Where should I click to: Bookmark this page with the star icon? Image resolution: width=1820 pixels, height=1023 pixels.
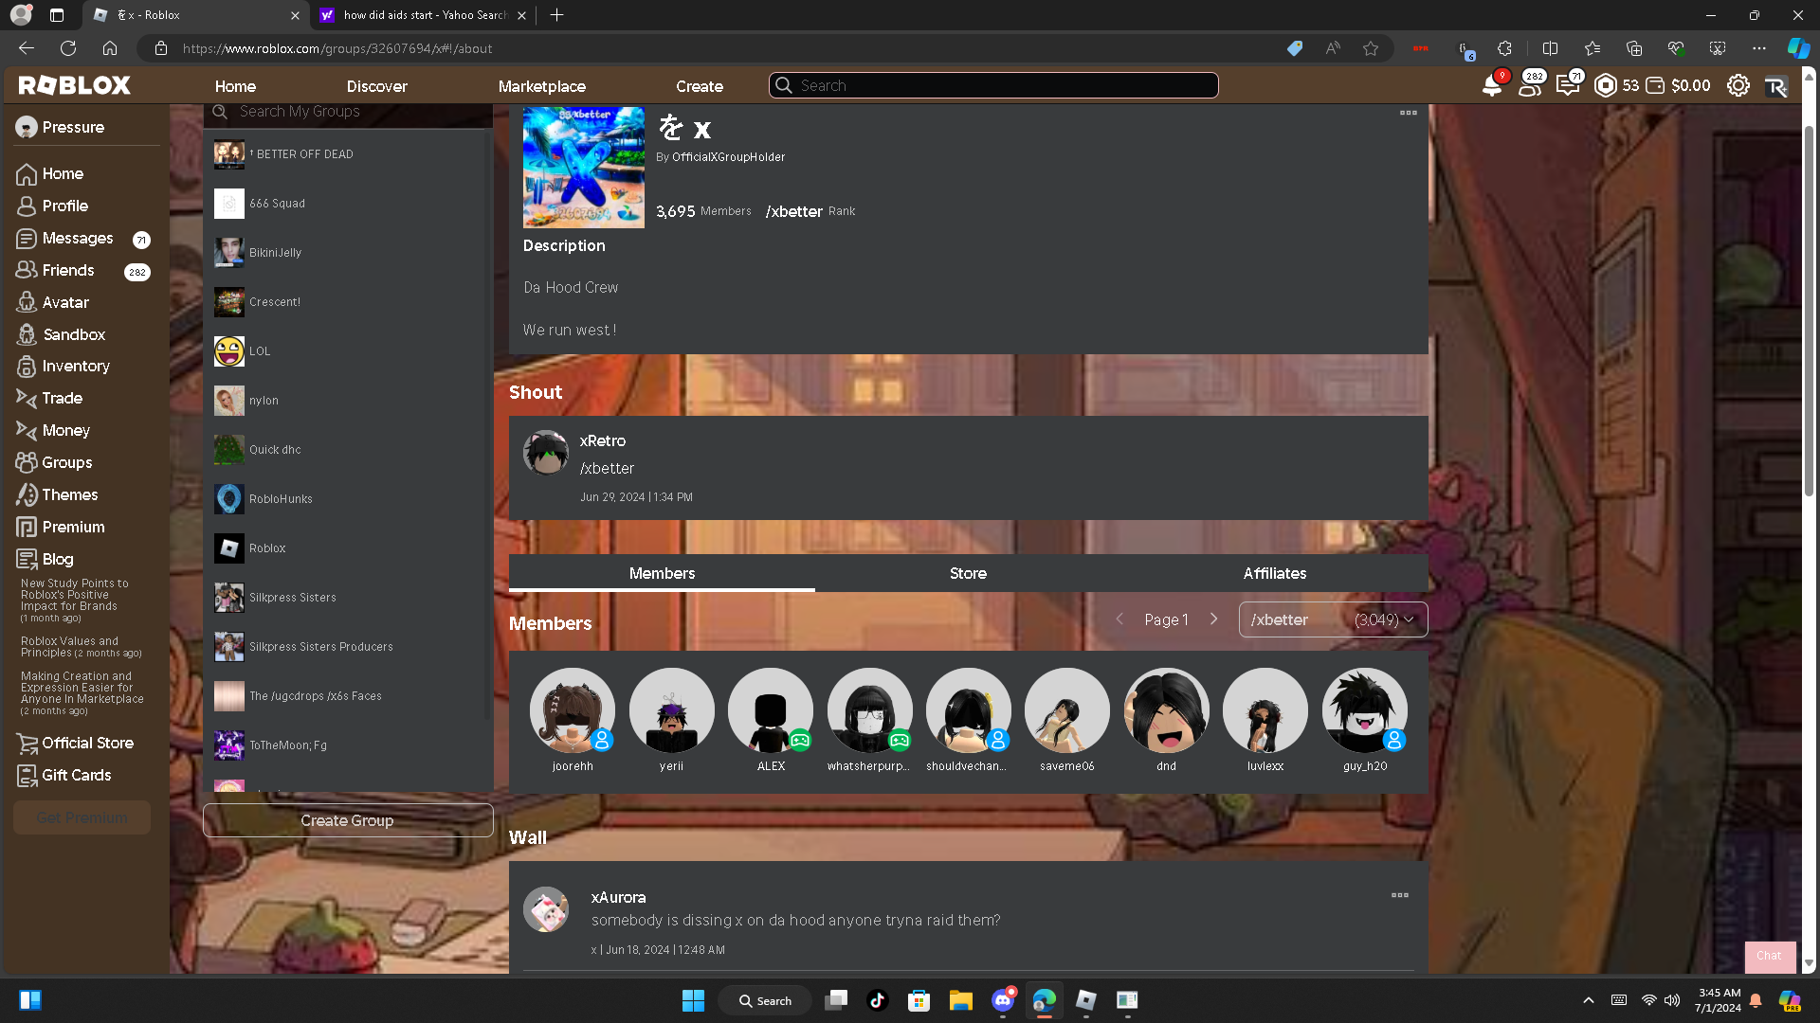[1371, 48]
